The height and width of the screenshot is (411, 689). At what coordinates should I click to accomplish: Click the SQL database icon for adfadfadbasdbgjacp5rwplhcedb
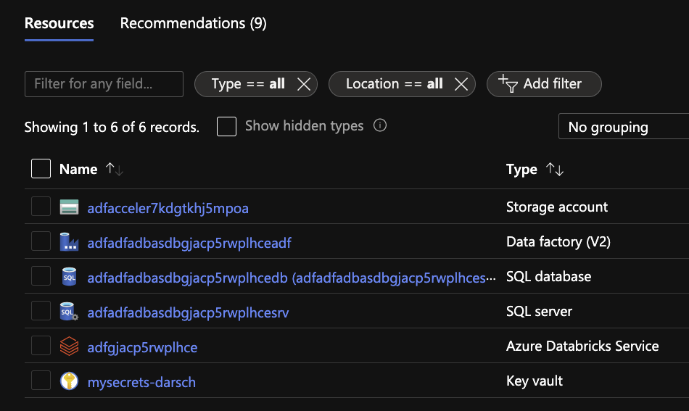(69, 277)
